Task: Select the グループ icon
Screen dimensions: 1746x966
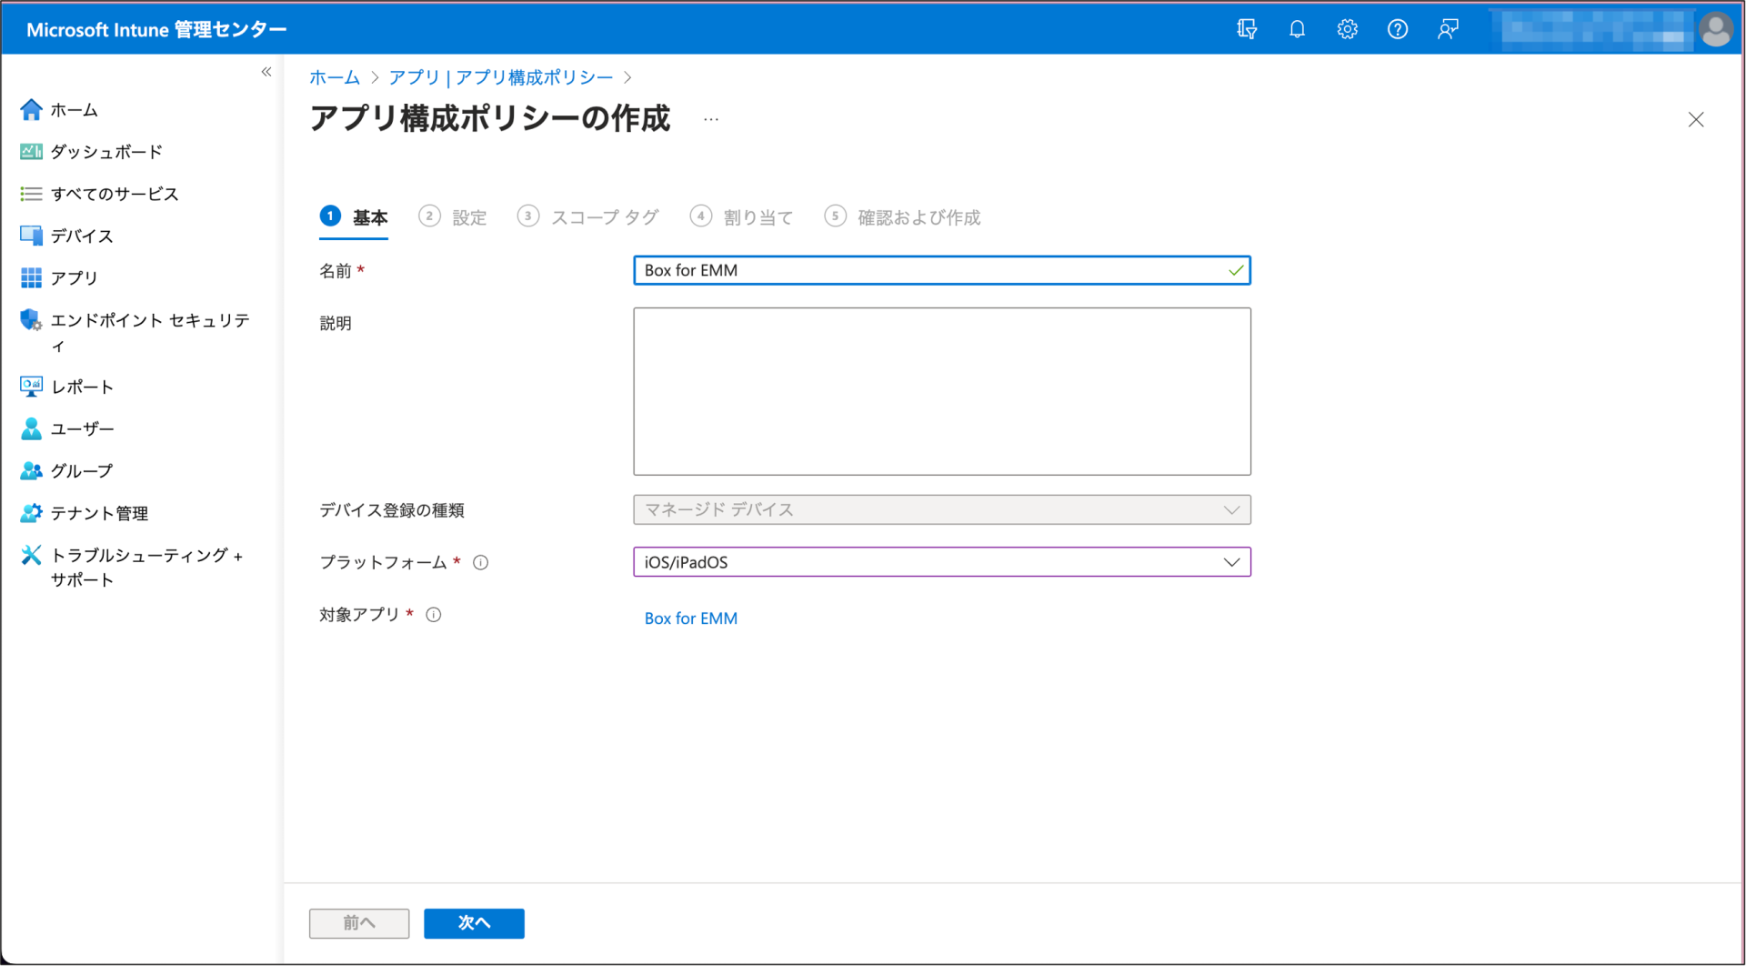Action: point(82,470)
